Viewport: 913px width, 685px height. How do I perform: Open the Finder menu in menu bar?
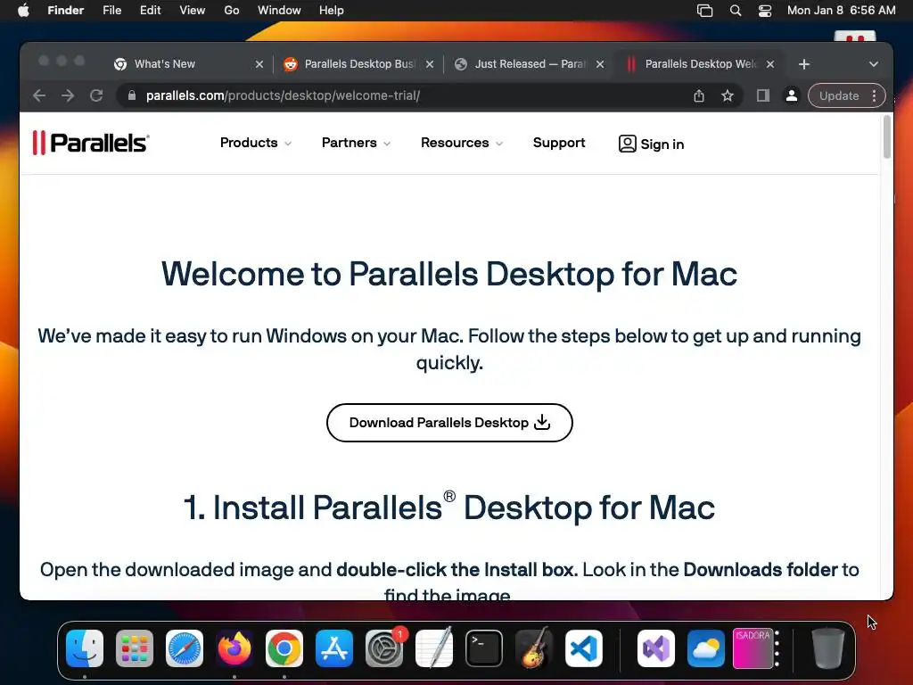[66, 11]
